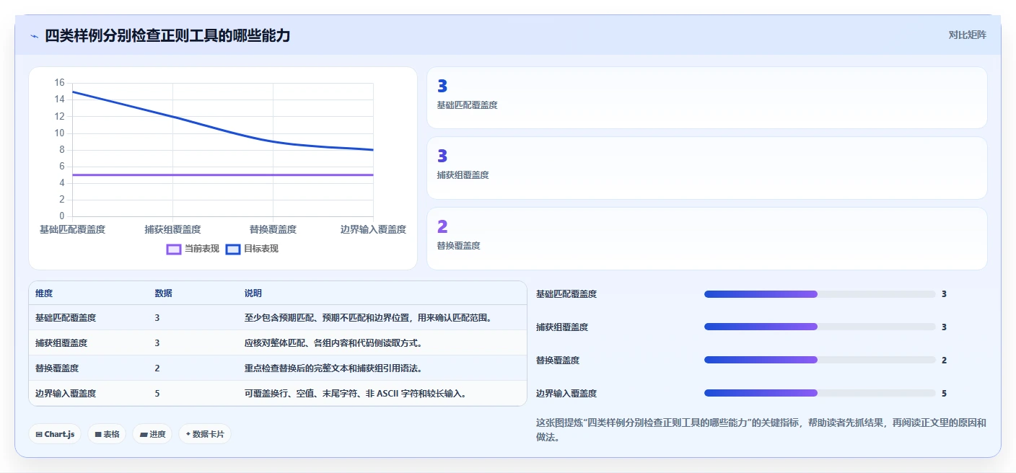Click the Chart.js tag chip
Screen dimensions: 1016x473
tap(55, 434)
